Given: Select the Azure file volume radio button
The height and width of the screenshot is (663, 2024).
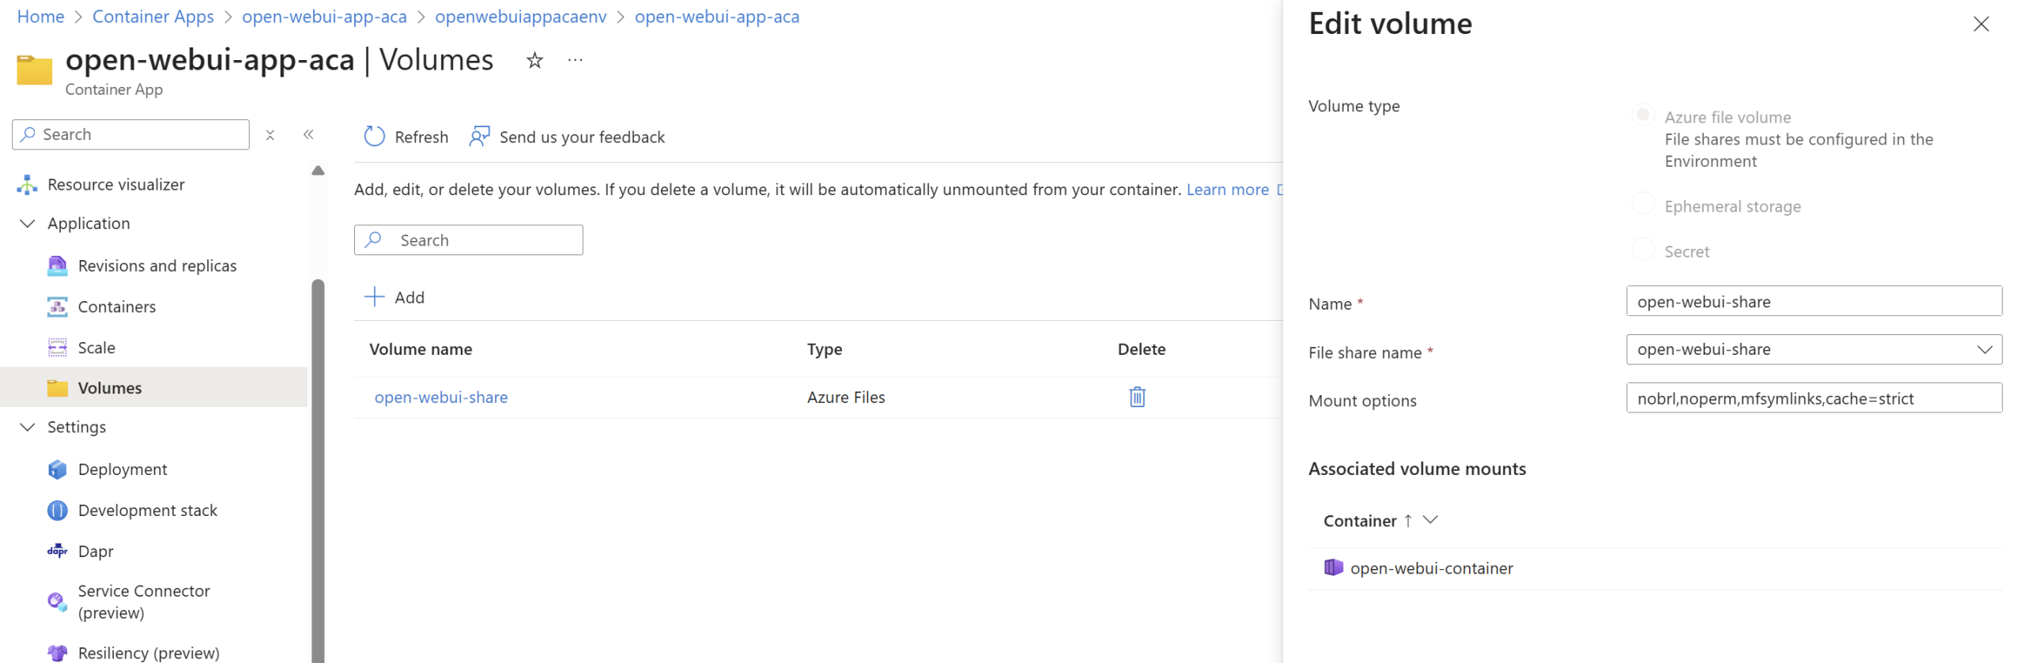Looking at the screenshot, I should tap(1642, 115).
